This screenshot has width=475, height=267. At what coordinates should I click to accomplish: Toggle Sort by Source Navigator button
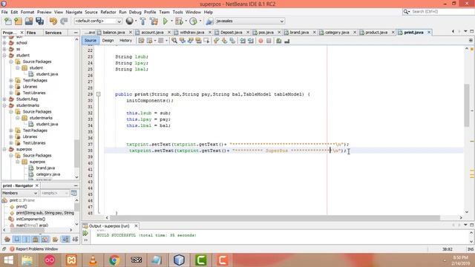coord(75,240)
